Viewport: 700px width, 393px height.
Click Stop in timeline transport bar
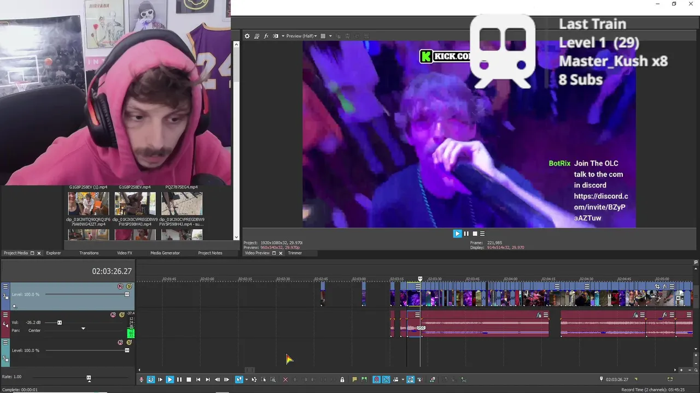coord(189,380)
